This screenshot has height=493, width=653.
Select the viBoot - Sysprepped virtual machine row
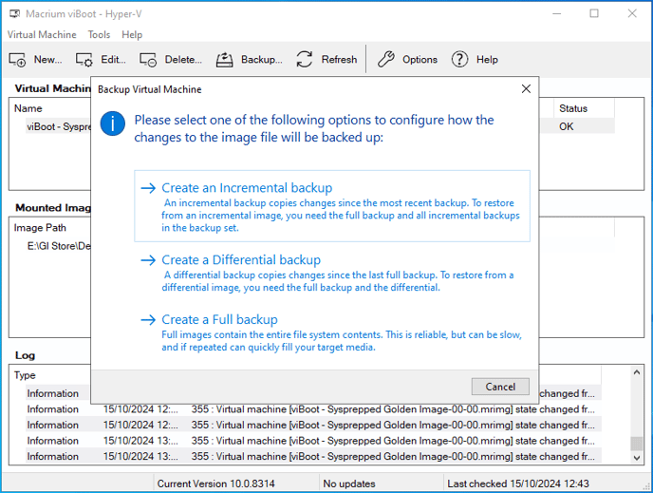pos(58,126)
